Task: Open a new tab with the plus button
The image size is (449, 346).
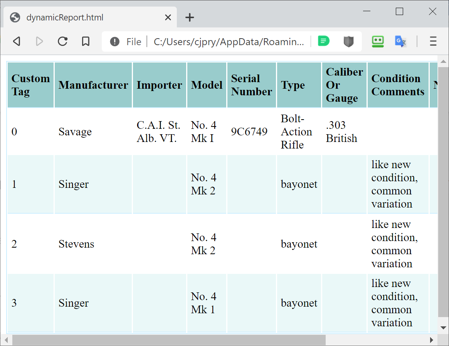Action: point(190,17)
